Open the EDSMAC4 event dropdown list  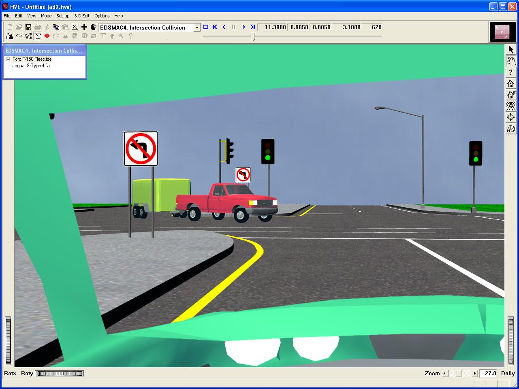coord(197,28)
